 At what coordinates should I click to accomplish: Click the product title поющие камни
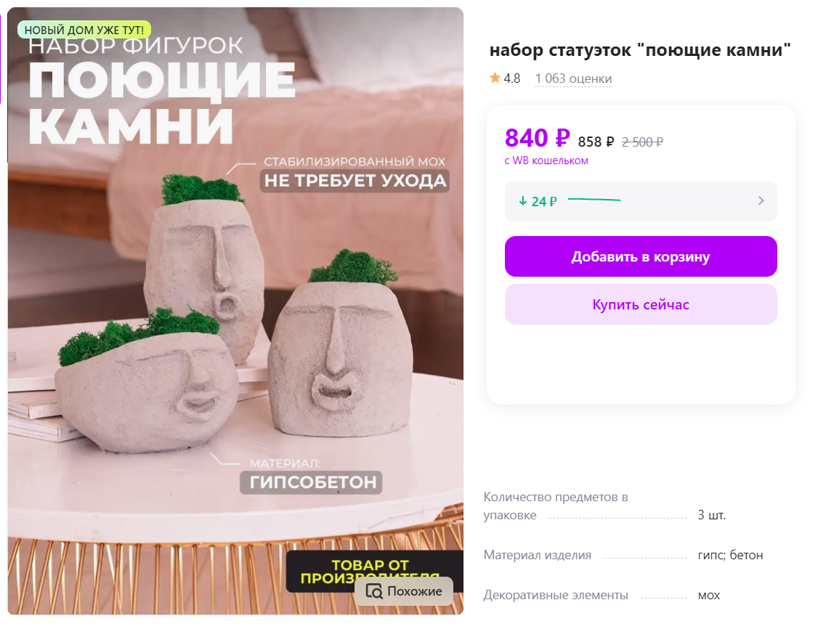[x=640, y=50]
